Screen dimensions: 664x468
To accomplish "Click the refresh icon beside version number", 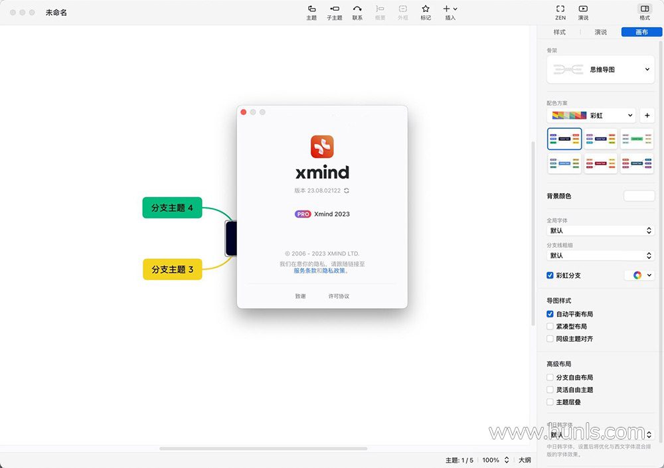I will pyautogui.click(x=347, y=191).
